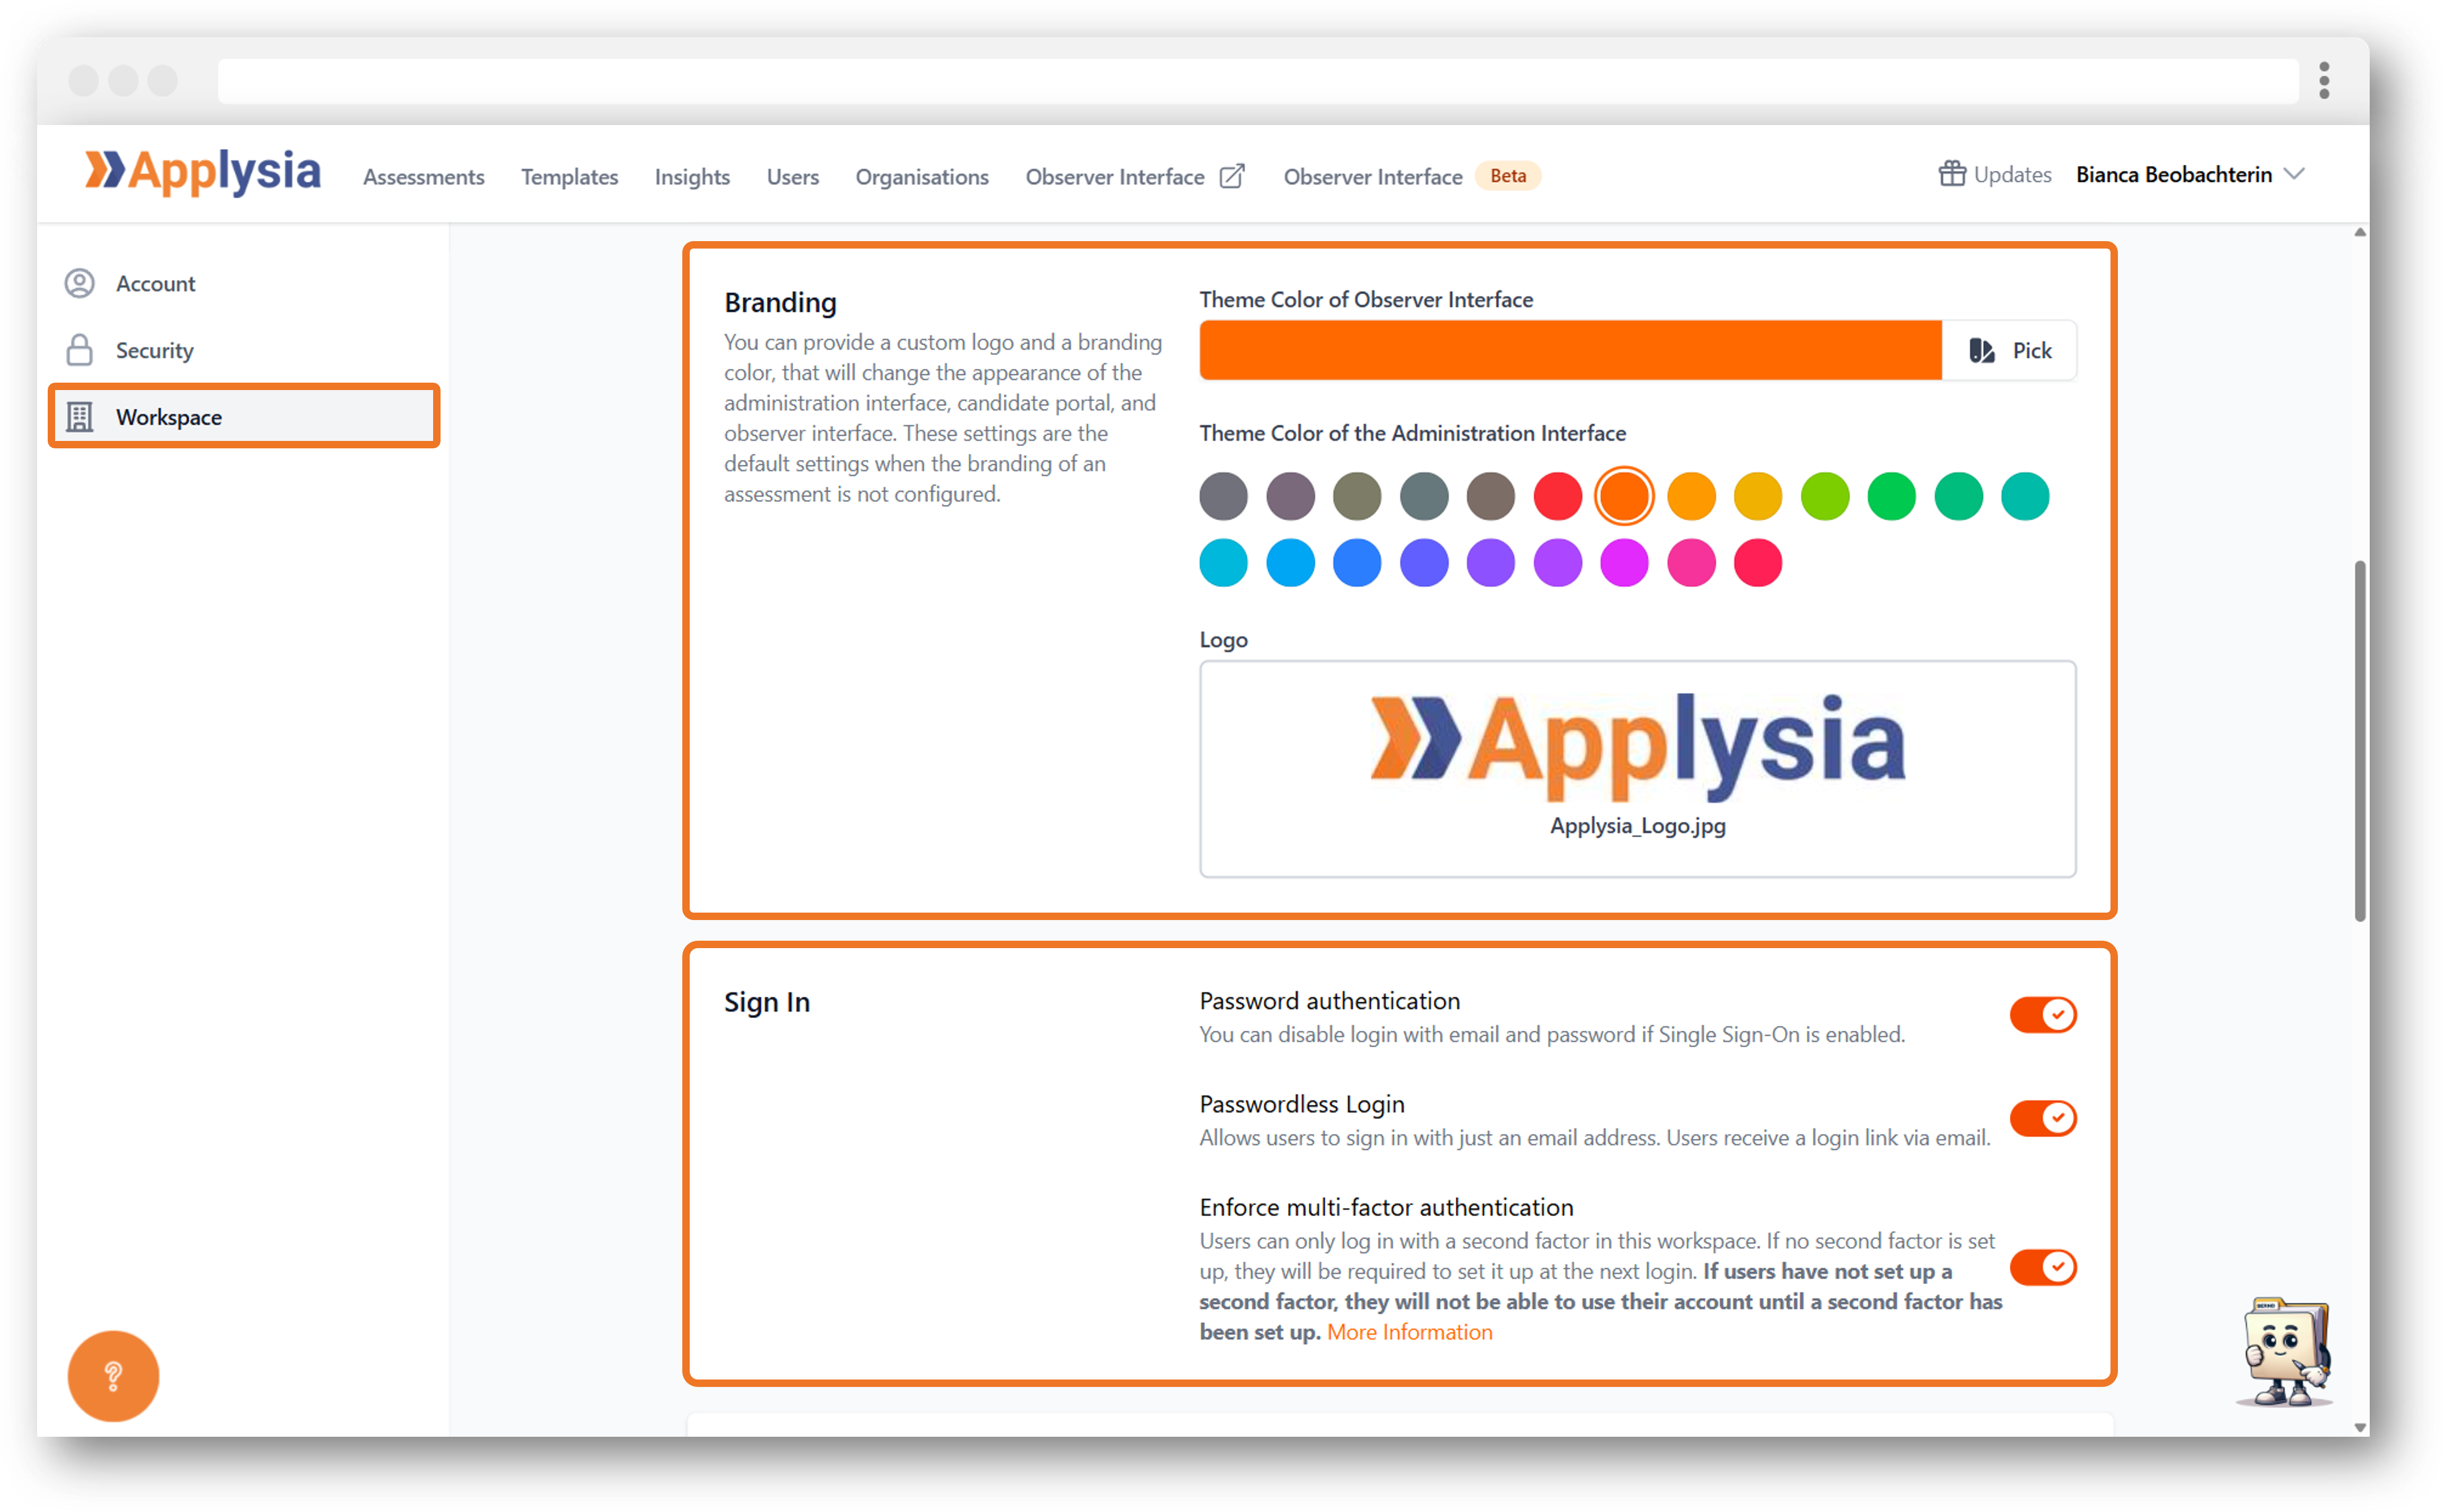Viewport: 2445px width, 1512px height.
Task: Click the Applysia logo in the navbar
Action: pos(202,173)
